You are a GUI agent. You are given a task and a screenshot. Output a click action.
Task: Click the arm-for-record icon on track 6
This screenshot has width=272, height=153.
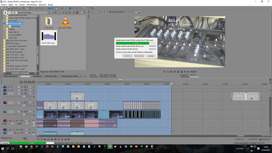[10, 121]
